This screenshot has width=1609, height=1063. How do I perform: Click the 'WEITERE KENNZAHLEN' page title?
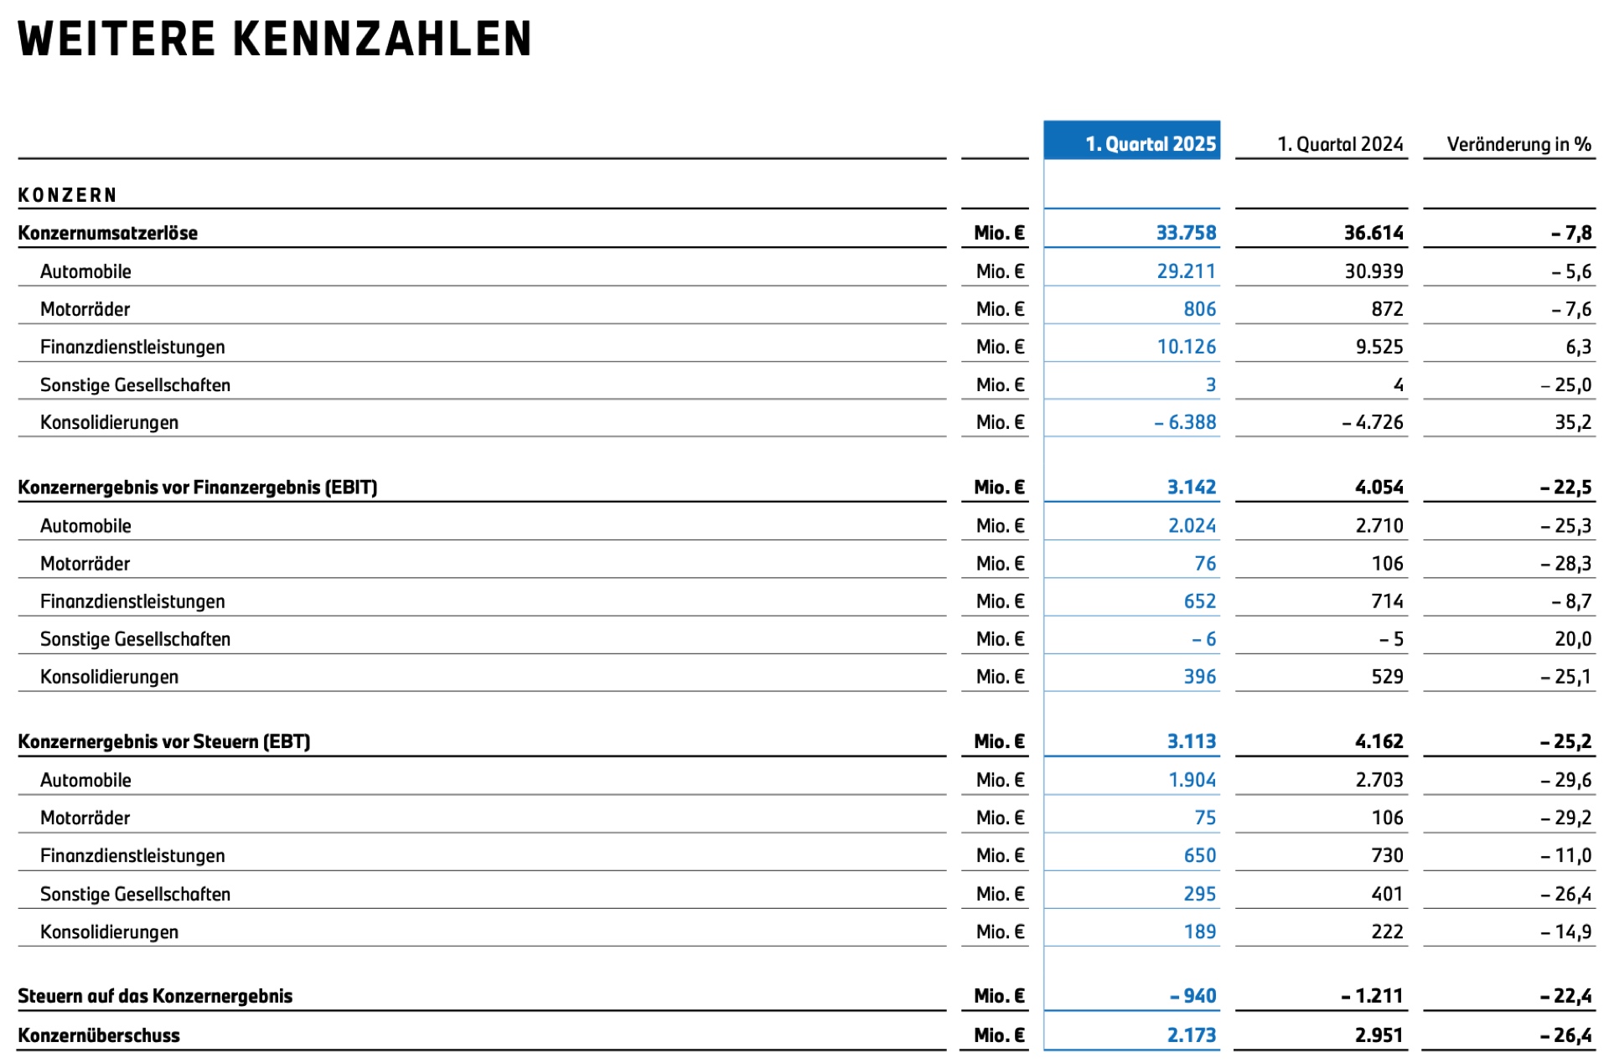pyautogui.click(x=275, y=39)
